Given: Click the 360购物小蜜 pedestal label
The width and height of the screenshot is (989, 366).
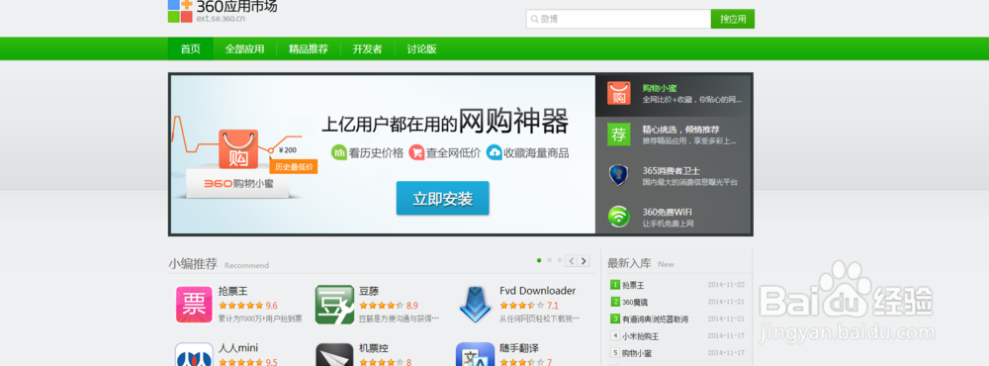Looking at the screenshot, I should (x=237, y=183).
